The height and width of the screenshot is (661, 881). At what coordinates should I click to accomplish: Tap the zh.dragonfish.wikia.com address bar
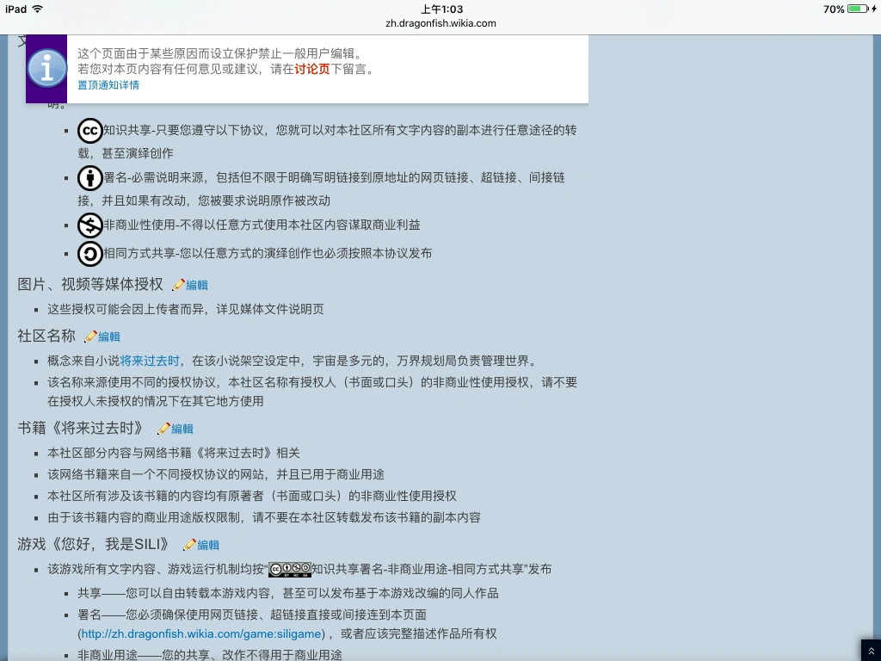click(x=440, y=23)
